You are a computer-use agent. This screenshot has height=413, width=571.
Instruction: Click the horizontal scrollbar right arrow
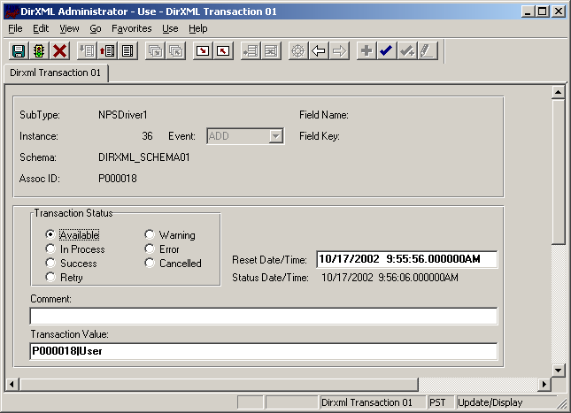click(x=544, y=384)
